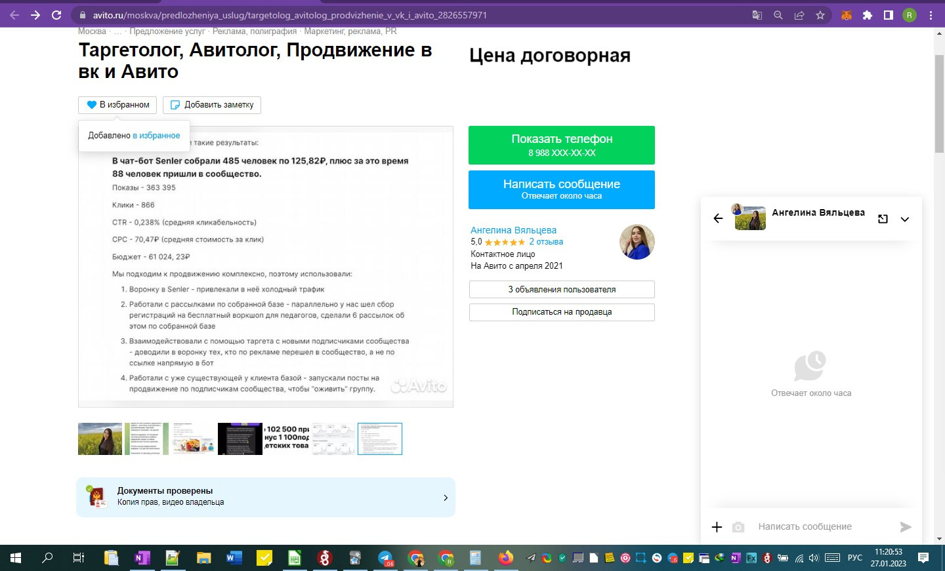Select the dark fourth gallery thumbnail
The image size is (945, 571).
click(x=240, y=439)
